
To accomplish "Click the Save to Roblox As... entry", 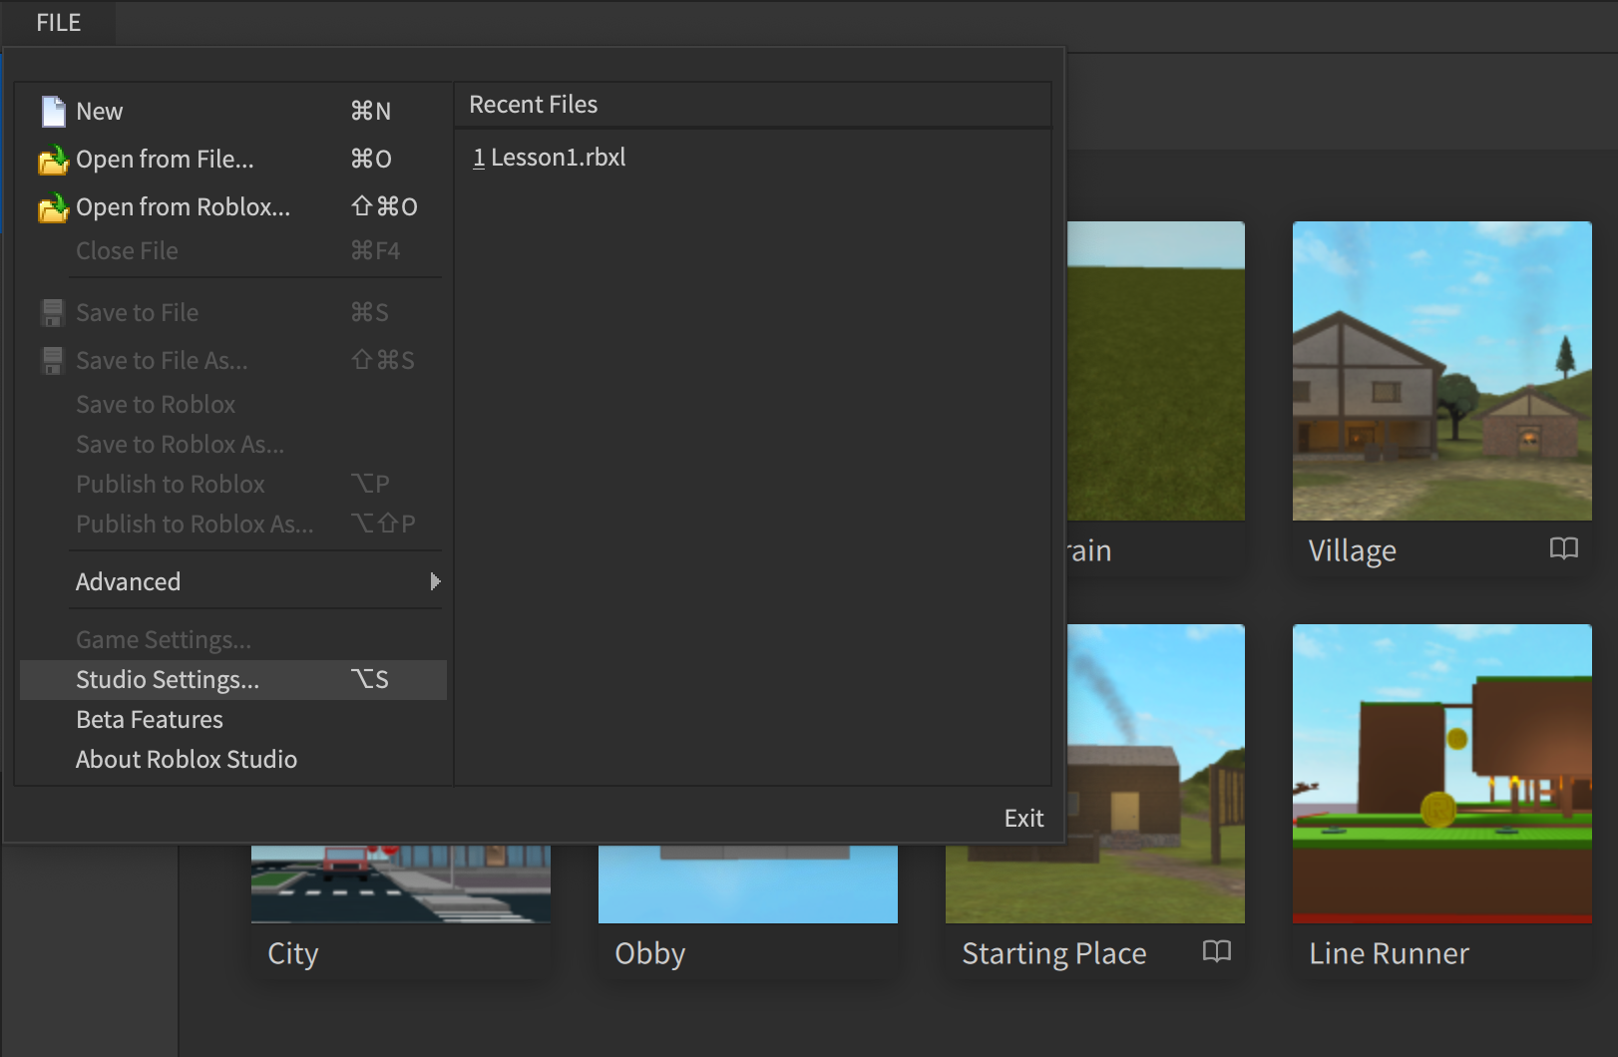I will click(x=233, y=444).
